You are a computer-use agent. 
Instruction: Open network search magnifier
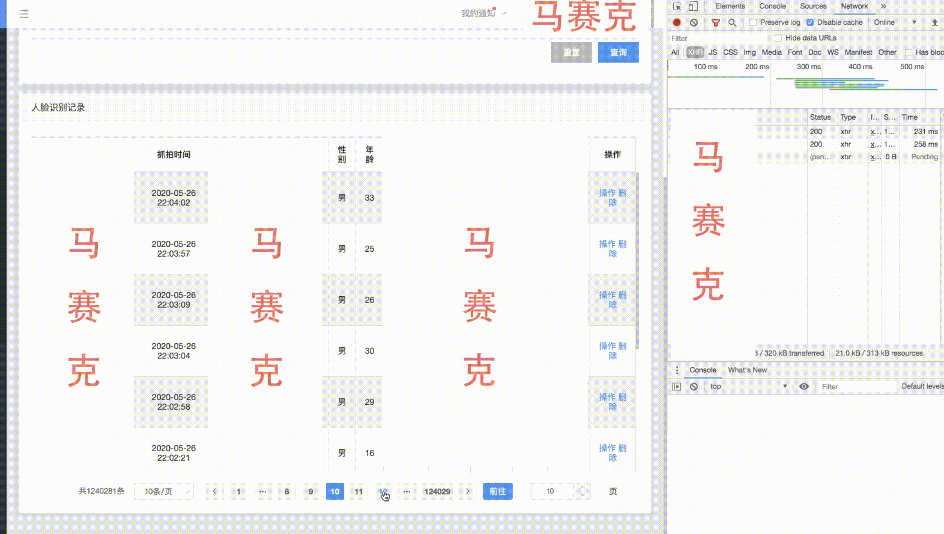click(x=732, y=22)
